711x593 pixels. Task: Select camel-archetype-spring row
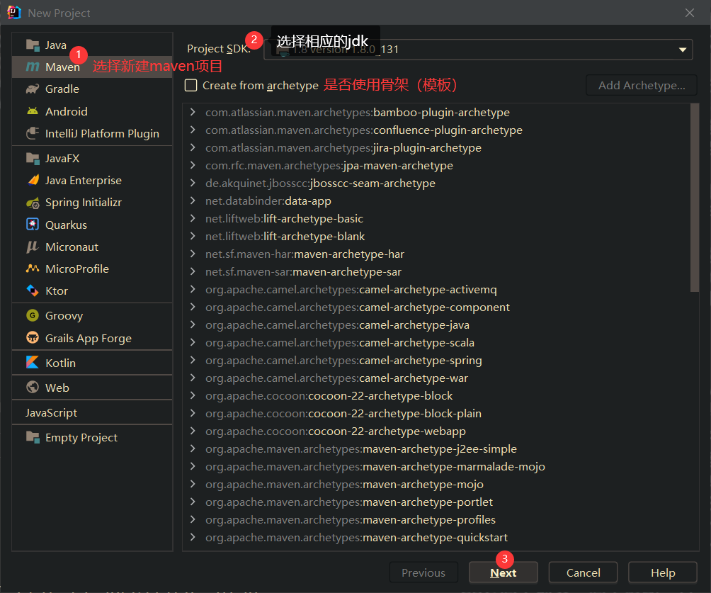[x=436, y=360]
